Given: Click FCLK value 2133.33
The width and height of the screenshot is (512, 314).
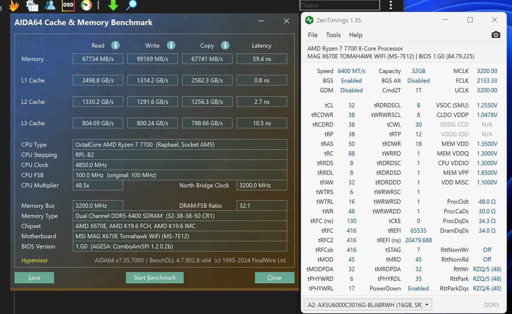Looking at the screenshot, I should click(x=487, y=80).
